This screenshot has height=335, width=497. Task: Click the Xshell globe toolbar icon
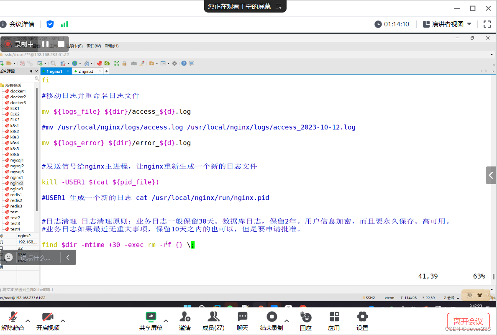(x=75, y=64)
